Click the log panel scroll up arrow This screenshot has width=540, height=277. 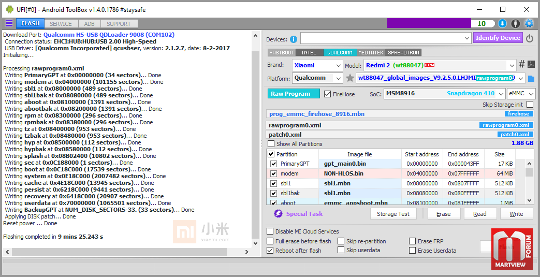point(255,36)
